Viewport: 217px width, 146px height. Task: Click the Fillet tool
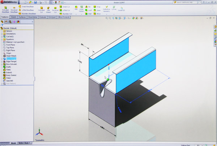click(x=76, y=8)
